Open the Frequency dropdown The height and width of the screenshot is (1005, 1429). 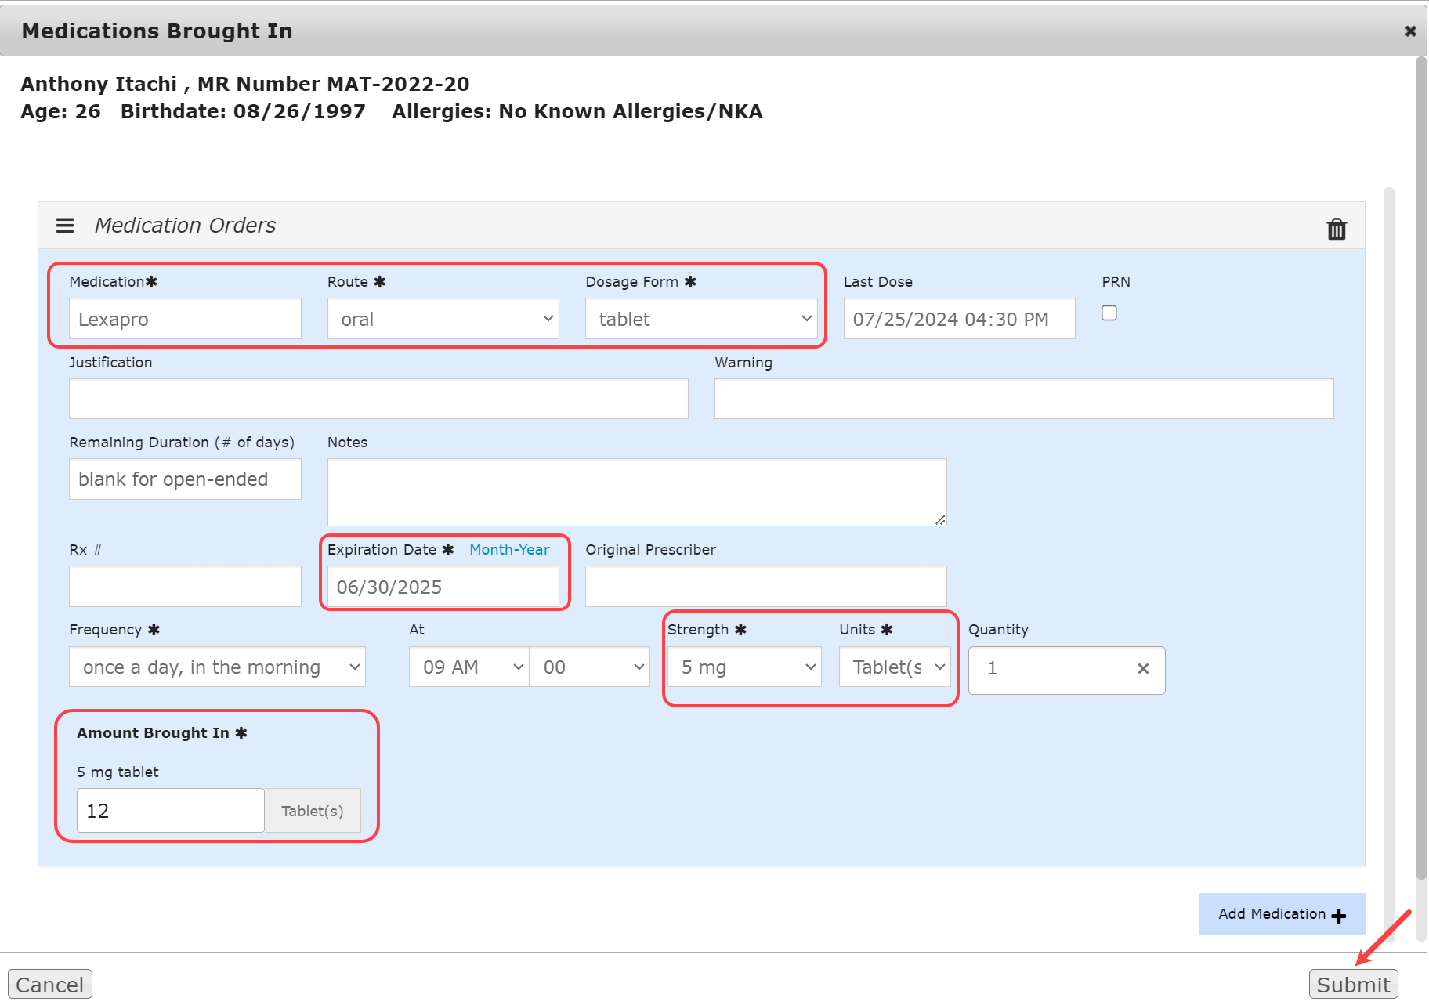(x=217, y=667)
